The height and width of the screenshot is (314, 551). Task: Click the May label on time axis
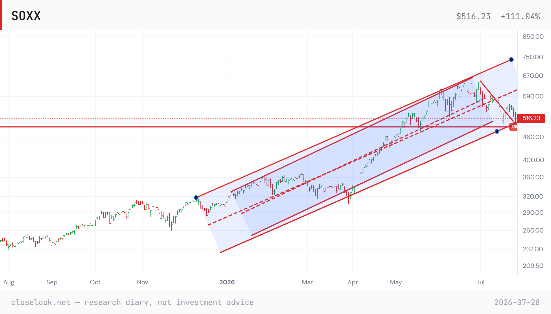pos(396,282)
